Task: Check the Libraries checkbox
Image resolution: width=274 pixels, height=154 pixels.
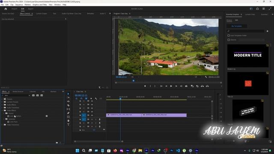Action: pyautogui.click(x=229, y=40)
